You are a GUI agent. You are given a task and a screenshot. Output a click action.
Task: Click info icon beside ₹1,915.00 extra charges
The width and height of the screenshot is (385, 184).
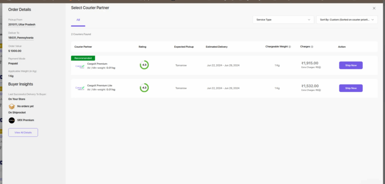320,68
